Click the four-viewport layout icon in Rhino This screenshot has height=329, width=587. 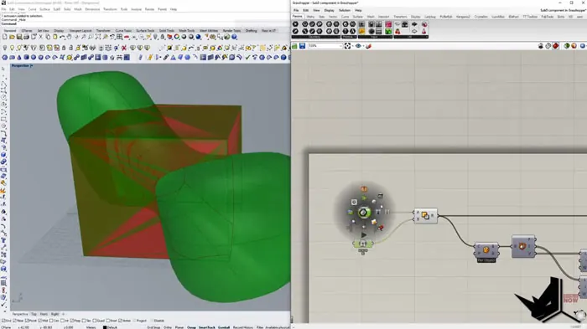point(119,37)
